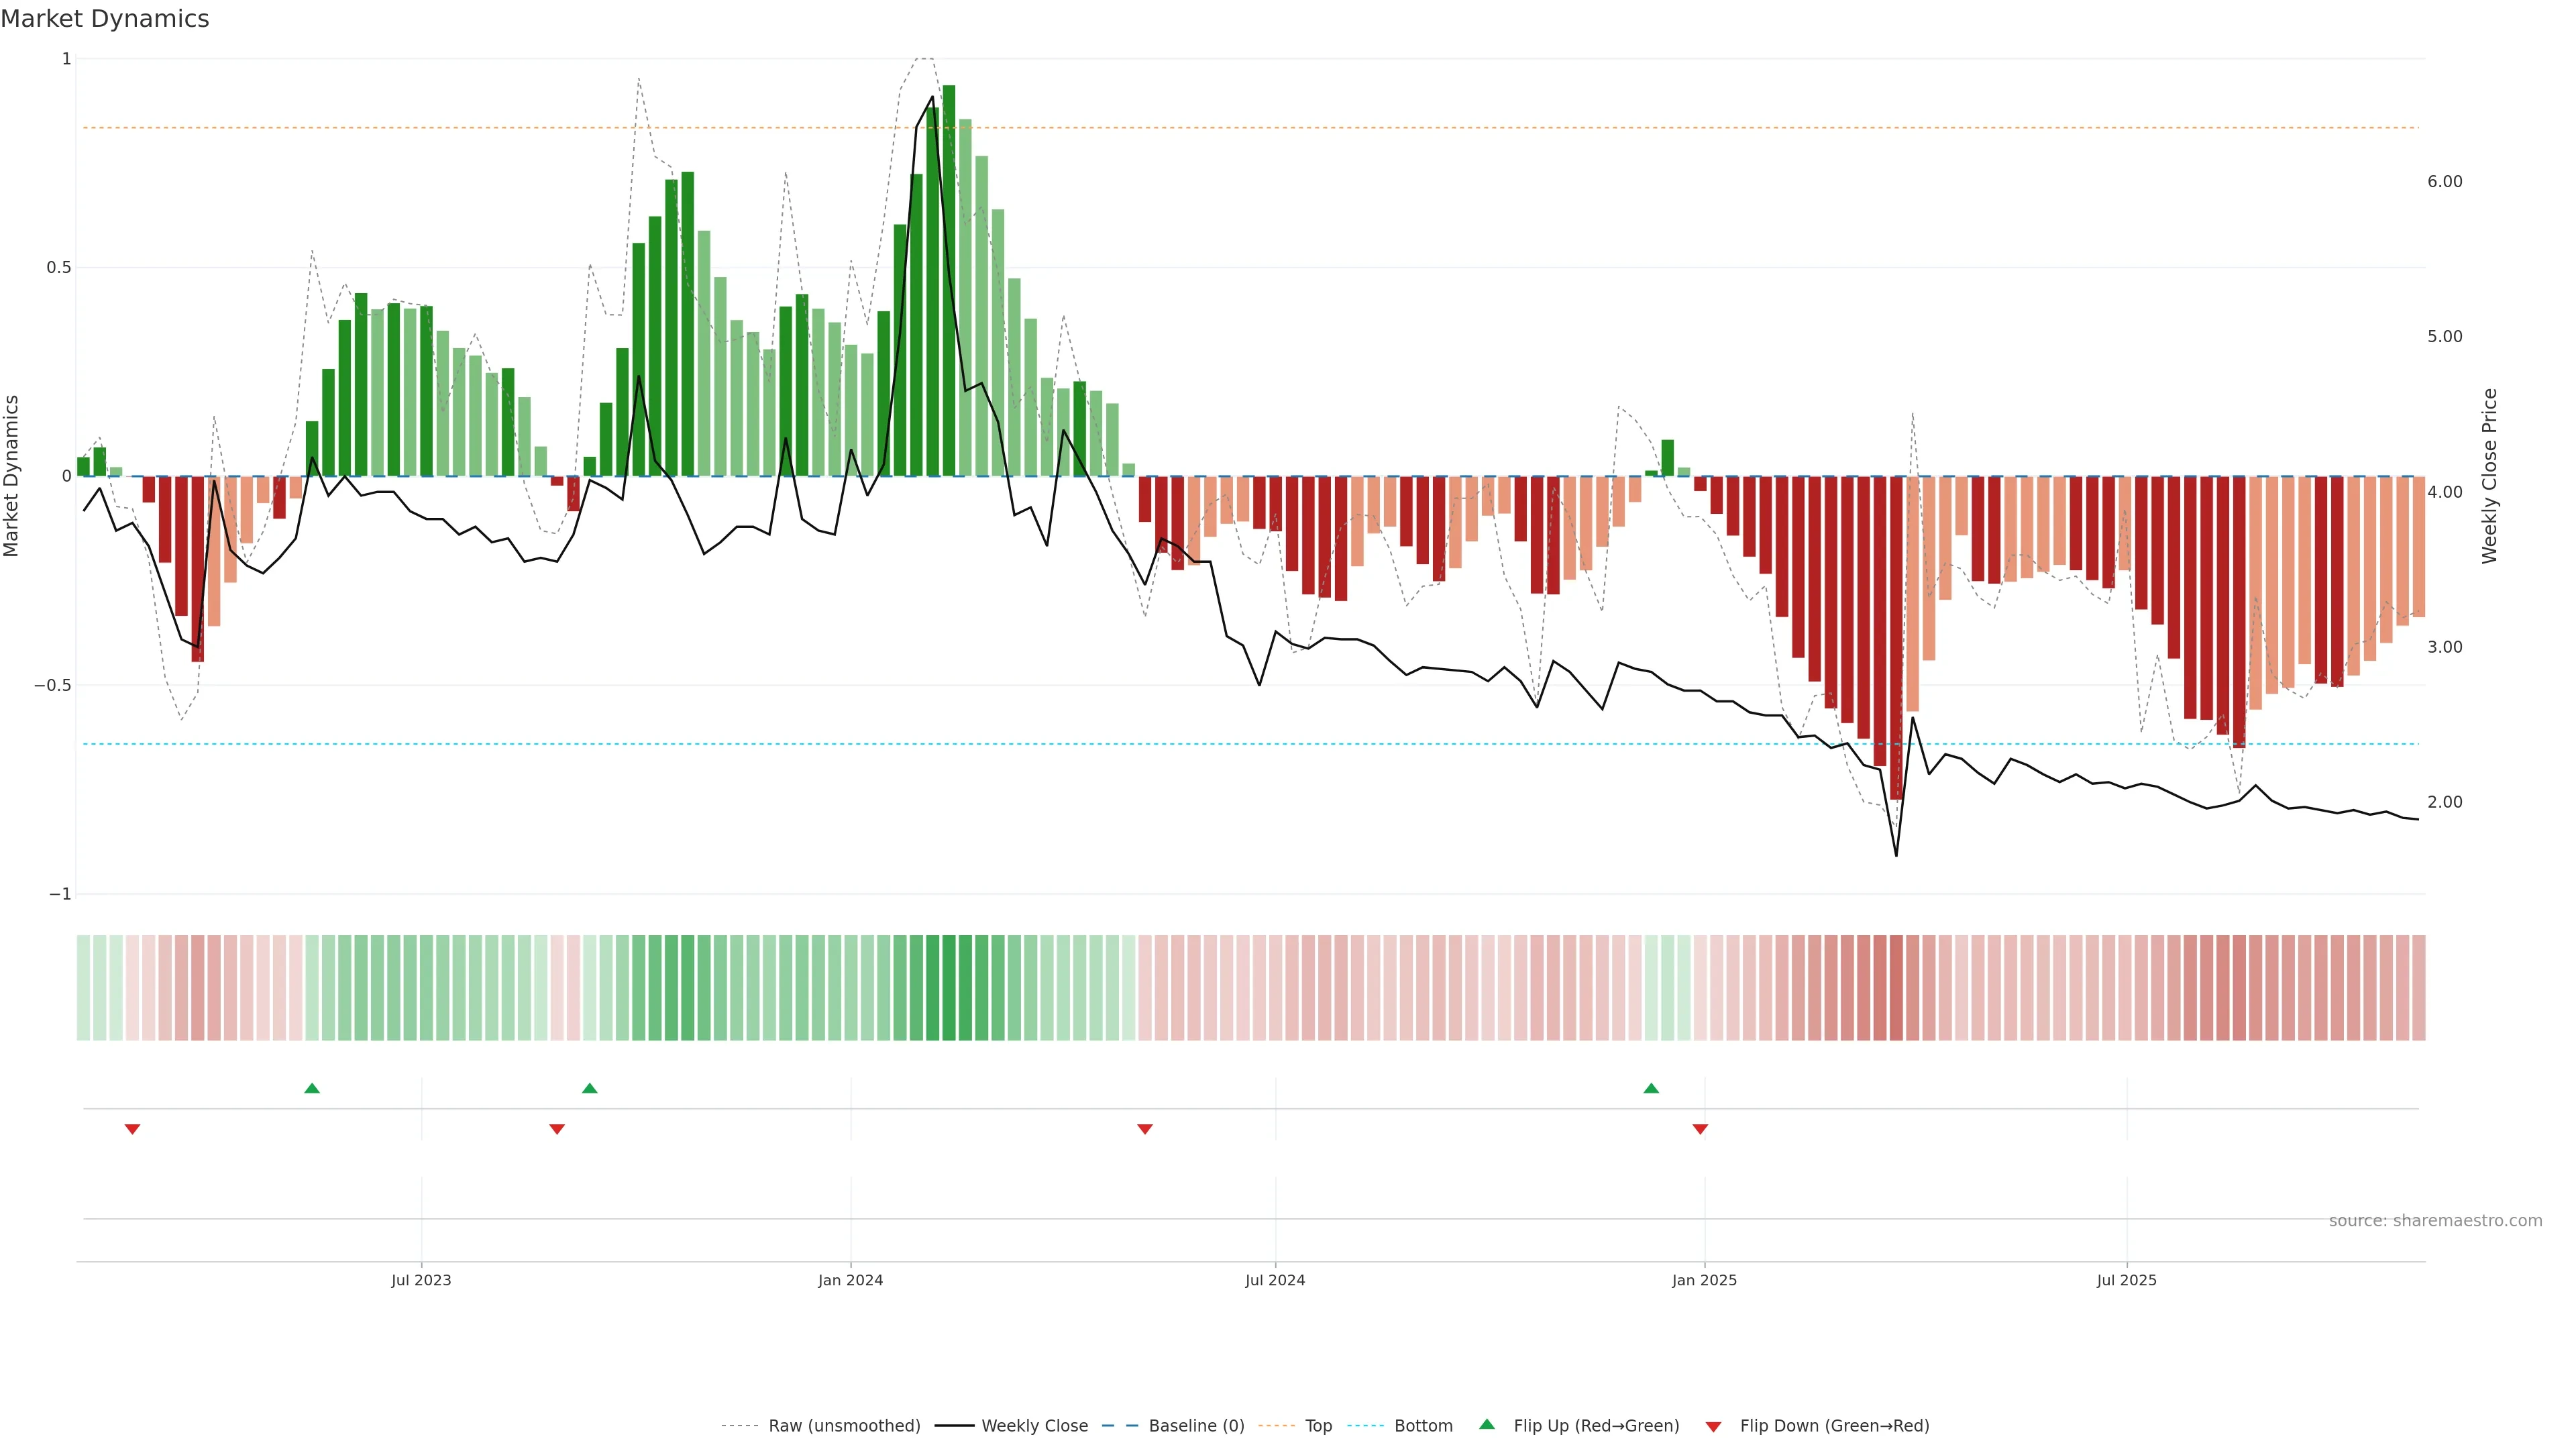Click the Flip Up green triangle legend icon
The image size is (2576, 1449).
pos(1486,1424)
